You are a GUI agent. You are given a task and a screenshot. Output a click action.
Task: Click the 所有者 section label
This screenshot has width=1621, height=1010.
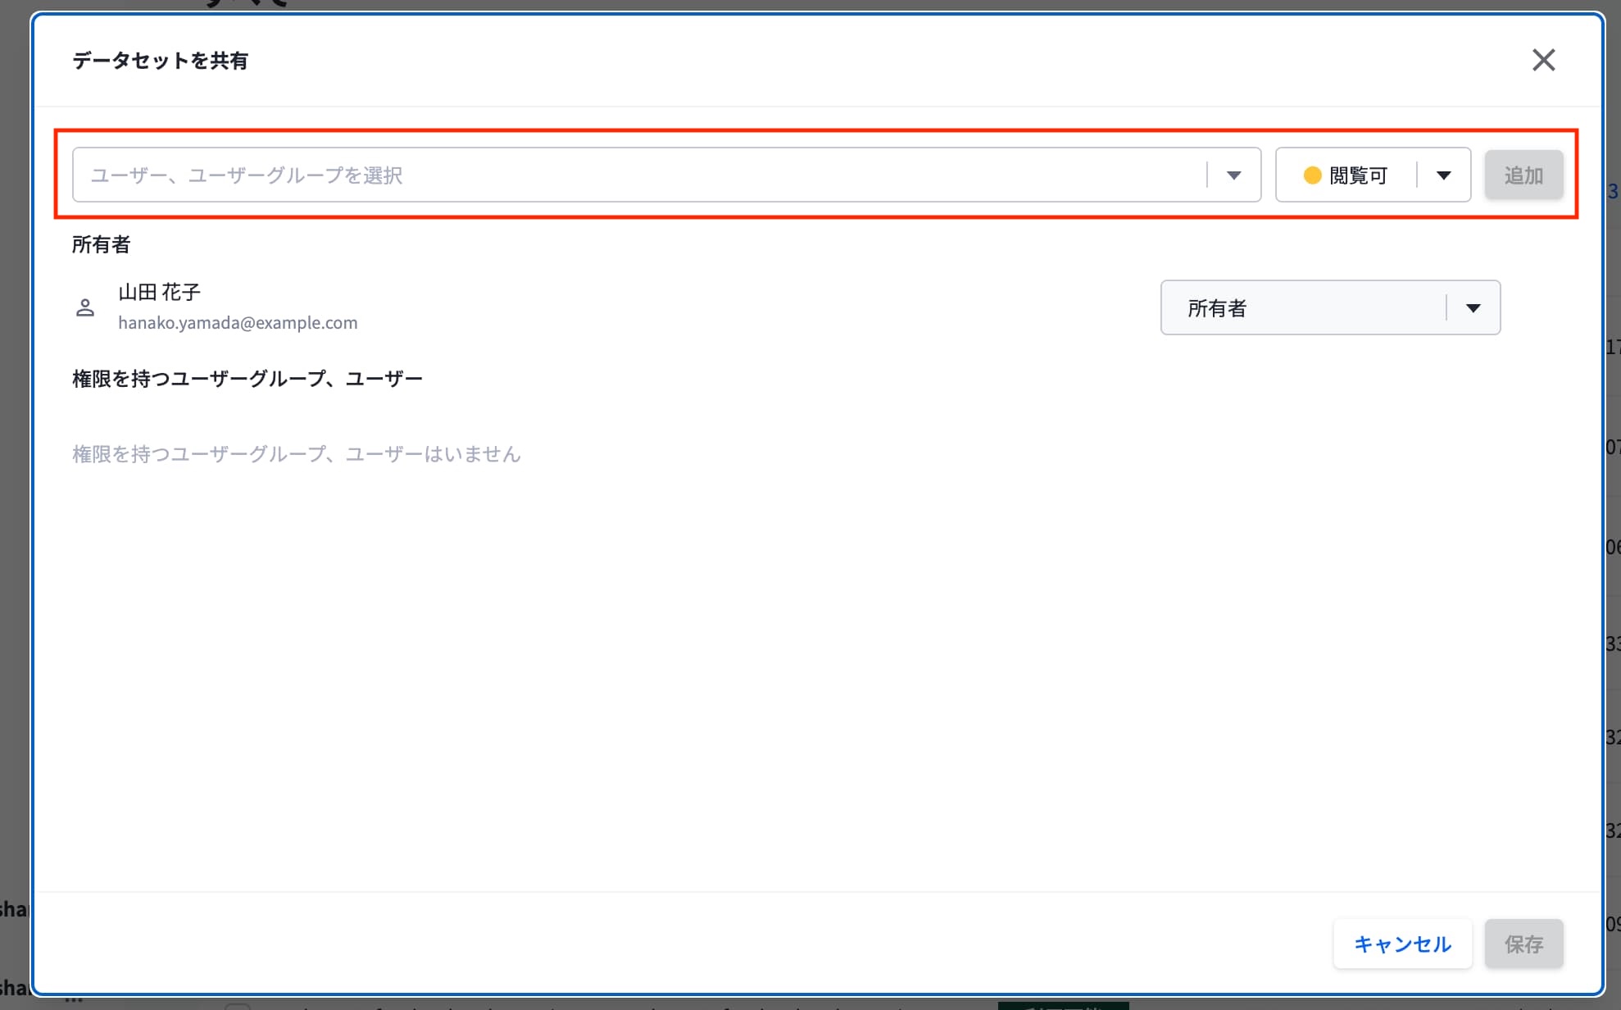101,244
